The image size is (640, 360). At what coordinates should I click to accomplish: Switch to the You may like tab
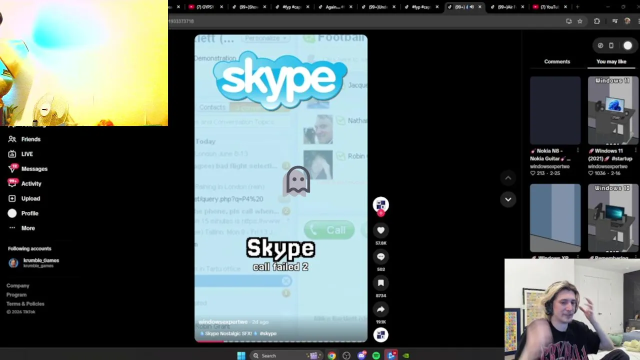(x=611, y=61)
